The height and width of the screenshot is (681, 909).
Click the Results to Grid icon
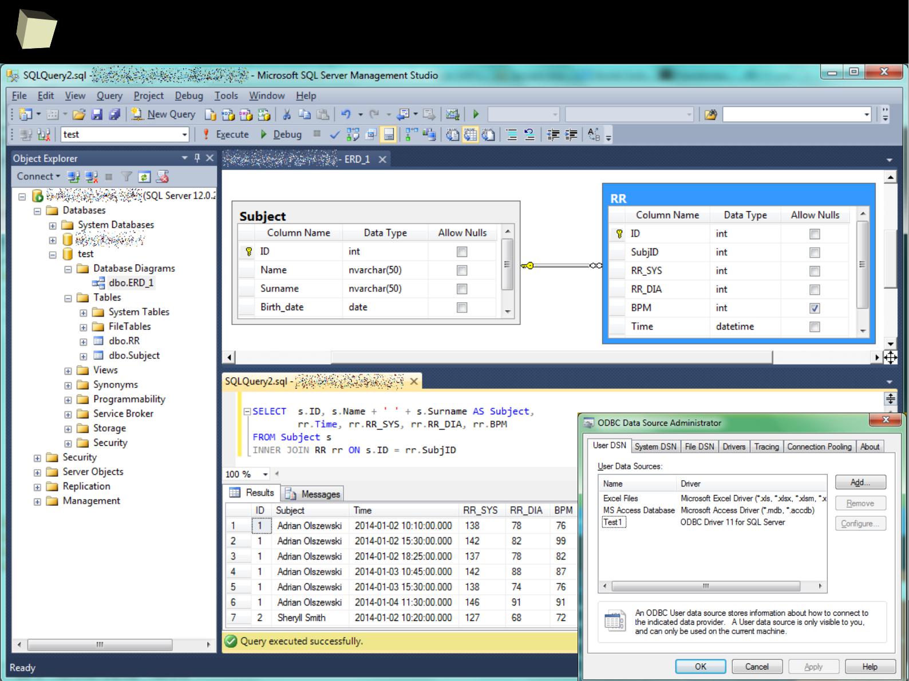[471, 135]
